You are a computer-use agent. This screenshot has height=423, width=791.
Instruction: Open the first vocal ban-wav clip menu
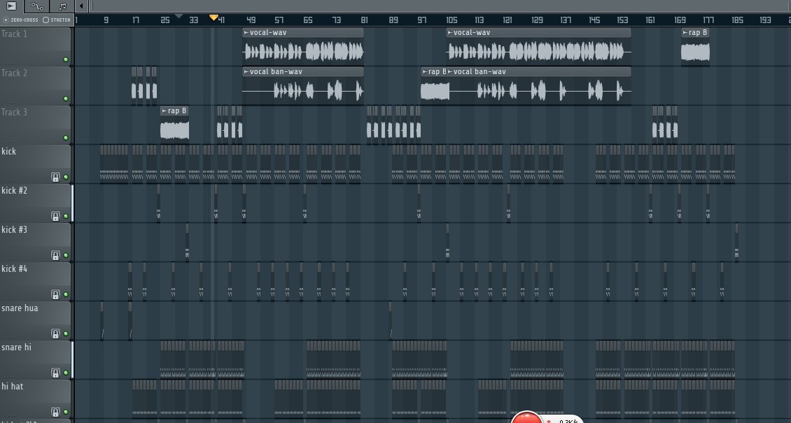point(246,72)
